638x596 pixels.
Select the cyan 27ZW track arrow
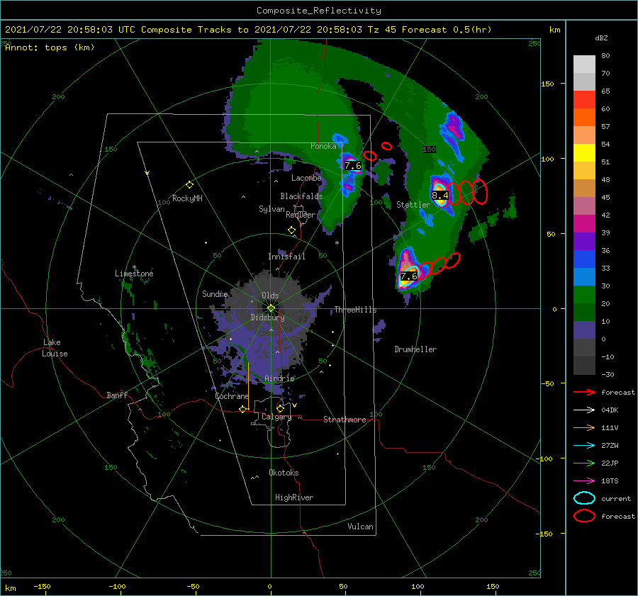(x=584, y=446)
